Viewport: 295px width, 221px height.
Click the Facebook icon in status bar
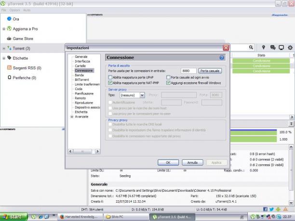tap(265, 209)
